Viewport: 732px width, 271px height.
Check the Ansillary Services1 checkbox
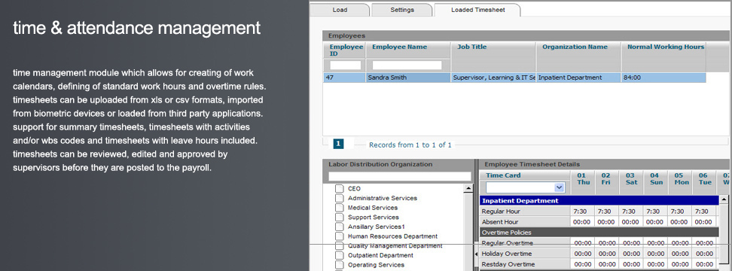340,227
